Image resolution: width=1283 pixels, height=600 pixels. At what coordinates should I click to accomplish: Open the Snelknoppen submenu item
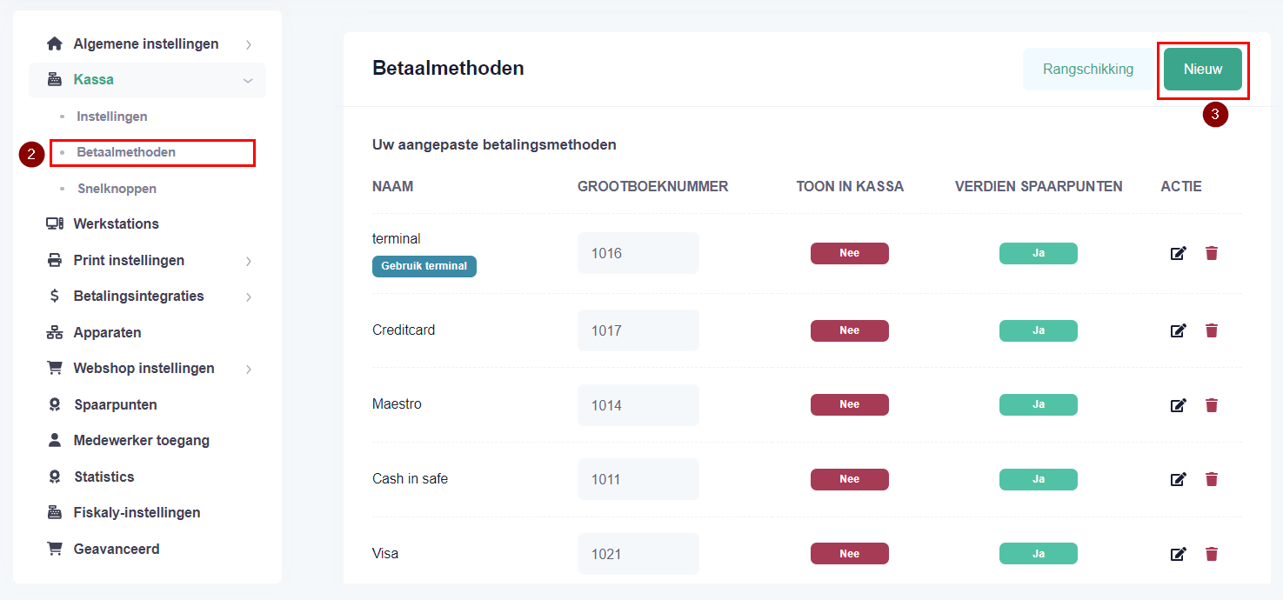pyautogui.click(x=117, y=189)
